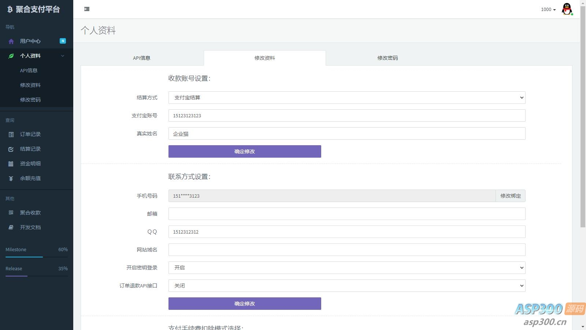Click the 开发文档 book icon
The width and height of the screenshot is (586, 330).
[11, 227]
